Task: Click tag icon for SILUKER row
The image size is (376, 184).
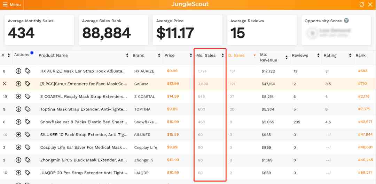Action: click(28, 135)
